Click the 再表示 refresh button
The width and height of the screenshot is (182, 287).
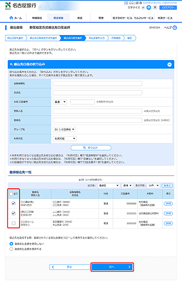coord(167,186)
